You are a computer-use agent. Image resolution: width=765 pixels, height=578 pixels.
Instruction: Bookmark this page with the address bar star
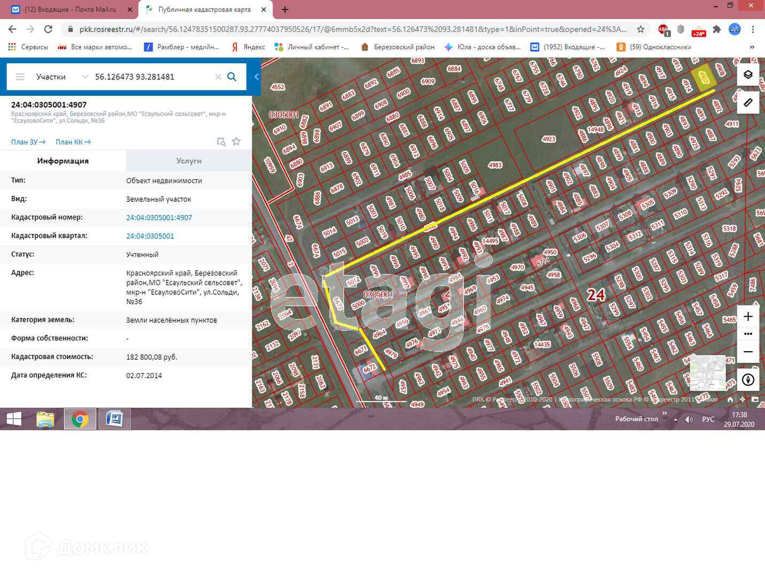[640, 29]
